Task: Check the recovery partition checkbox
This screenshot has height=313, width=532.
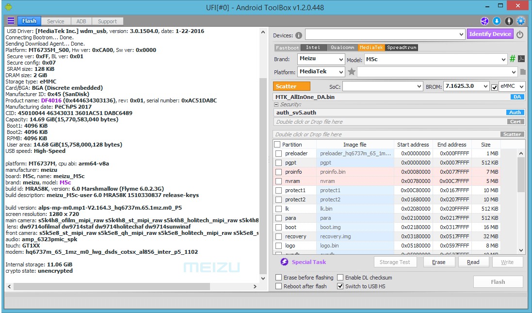Action: pyautogui.click(x=278, y=236)
